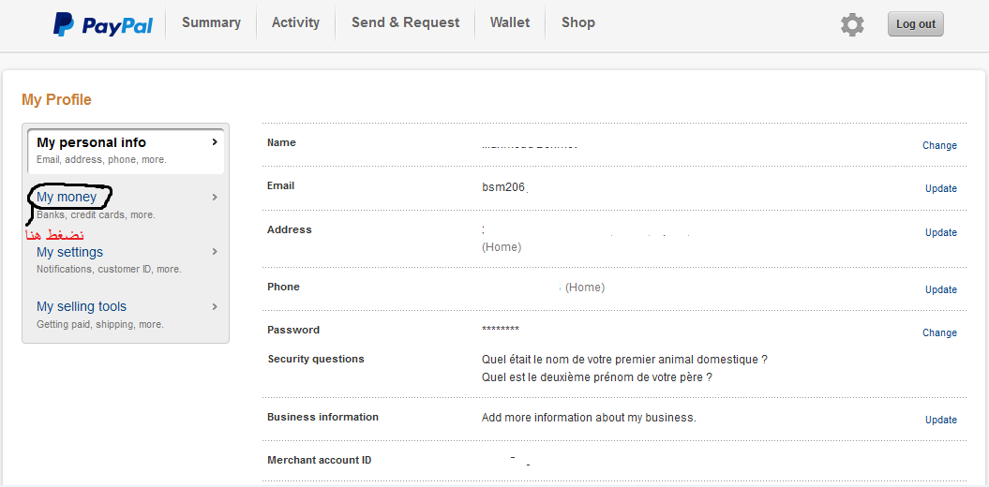
Task: Click Update link for Address
Action: click(x=940, y=232)
